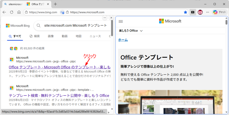This screenshot has width=229, height=115.
Task: Select the 動画 search tab
Action: [64, 36]
